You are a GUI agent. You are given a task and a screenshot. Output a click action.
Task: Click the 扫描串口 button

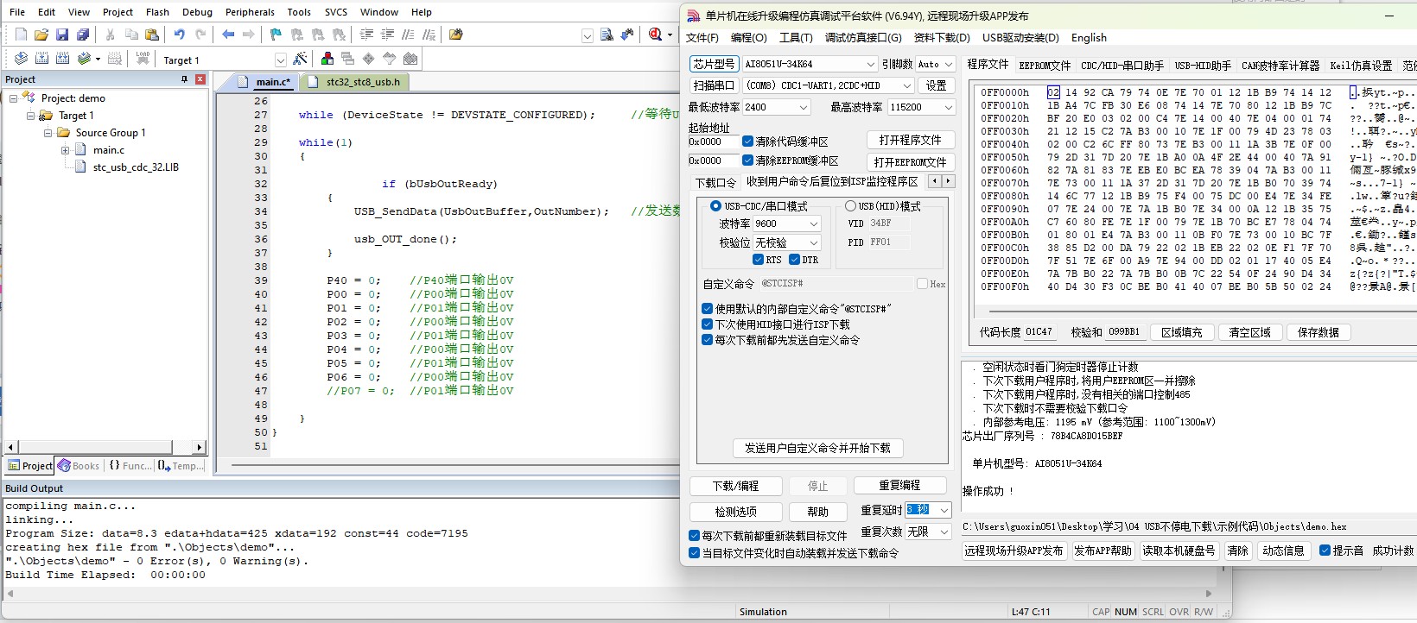coord(714,85)
